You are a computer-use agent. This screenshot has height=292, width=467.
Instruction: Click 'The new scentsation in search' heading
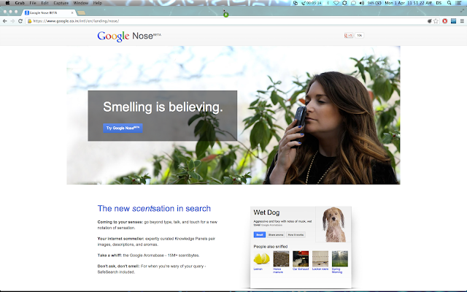pos(154,209)
